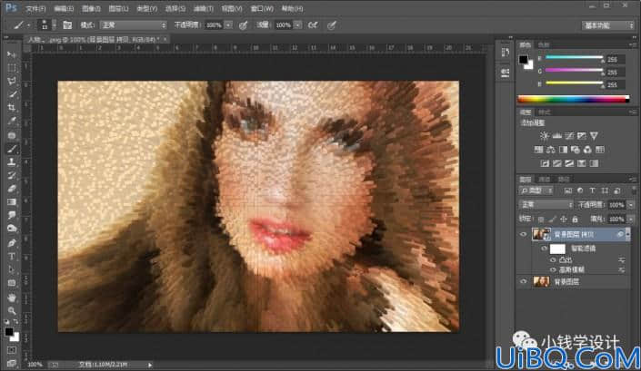Toggle pressure for opacity button
The image size is (641, 371).
click(x=243, y=25)
